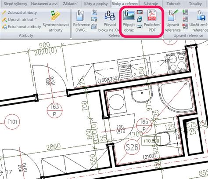
Task: Click small image frame icon beside Připojit obraz
Action: coord(140,12)
